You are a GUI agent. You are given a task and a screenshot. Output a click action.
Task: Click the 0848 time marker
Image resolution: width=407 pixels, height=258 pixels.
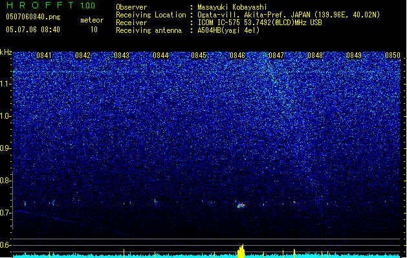(x=315, y=55)
